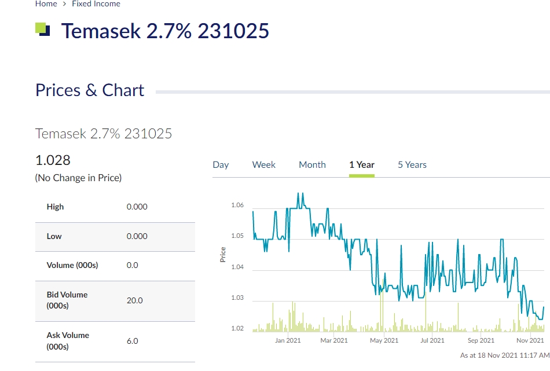Select the Week chart tab

point(264,165)
